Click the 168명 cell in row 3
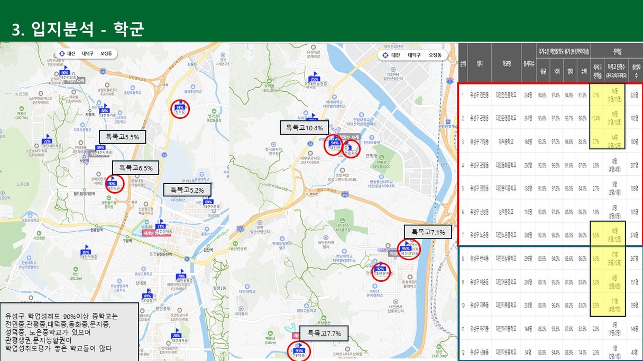The width and height of the screenshot is (643, 361). (x=528, y=141)
